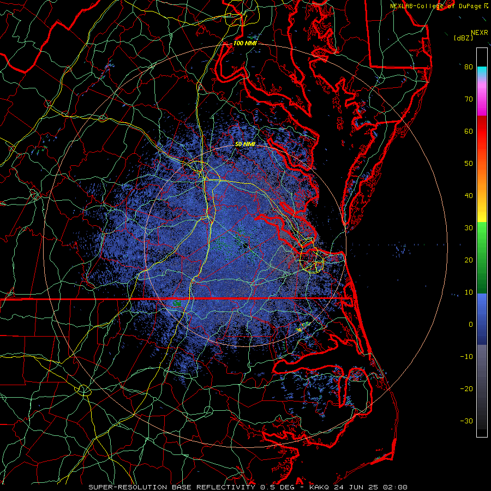This screenshot has width=491, height=491.
Task: Click the 50 NMI range ring label
Action: [x=245, y=145]
